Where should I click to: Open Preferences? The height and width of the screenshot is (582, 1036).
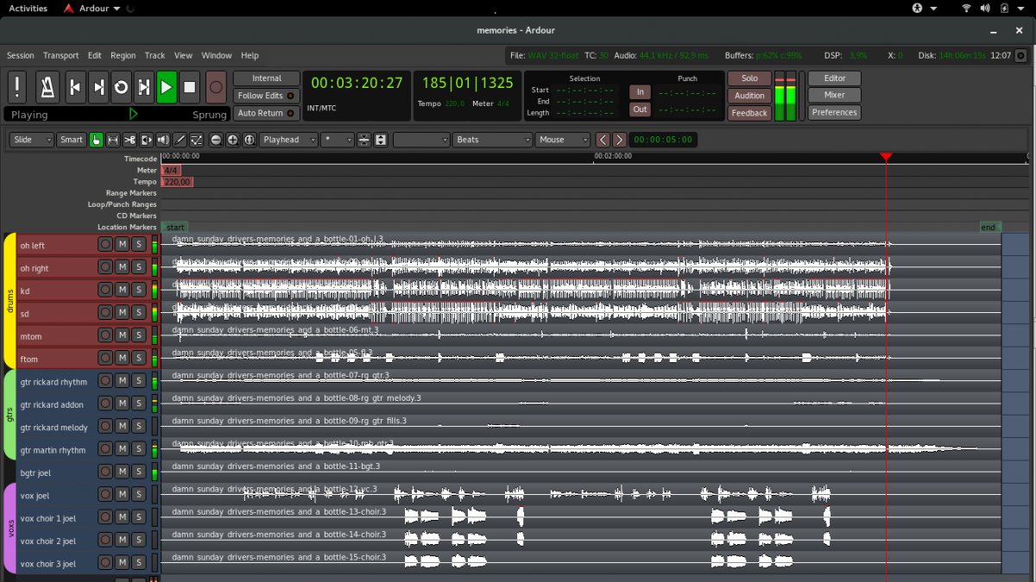pyautogui.click(x=835, y=113)
